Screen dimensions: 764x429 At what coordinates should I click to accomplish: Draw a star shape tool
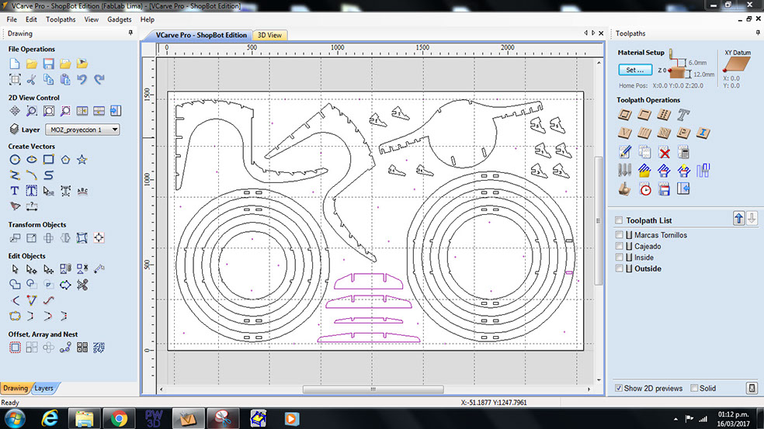tap(82, 160)
